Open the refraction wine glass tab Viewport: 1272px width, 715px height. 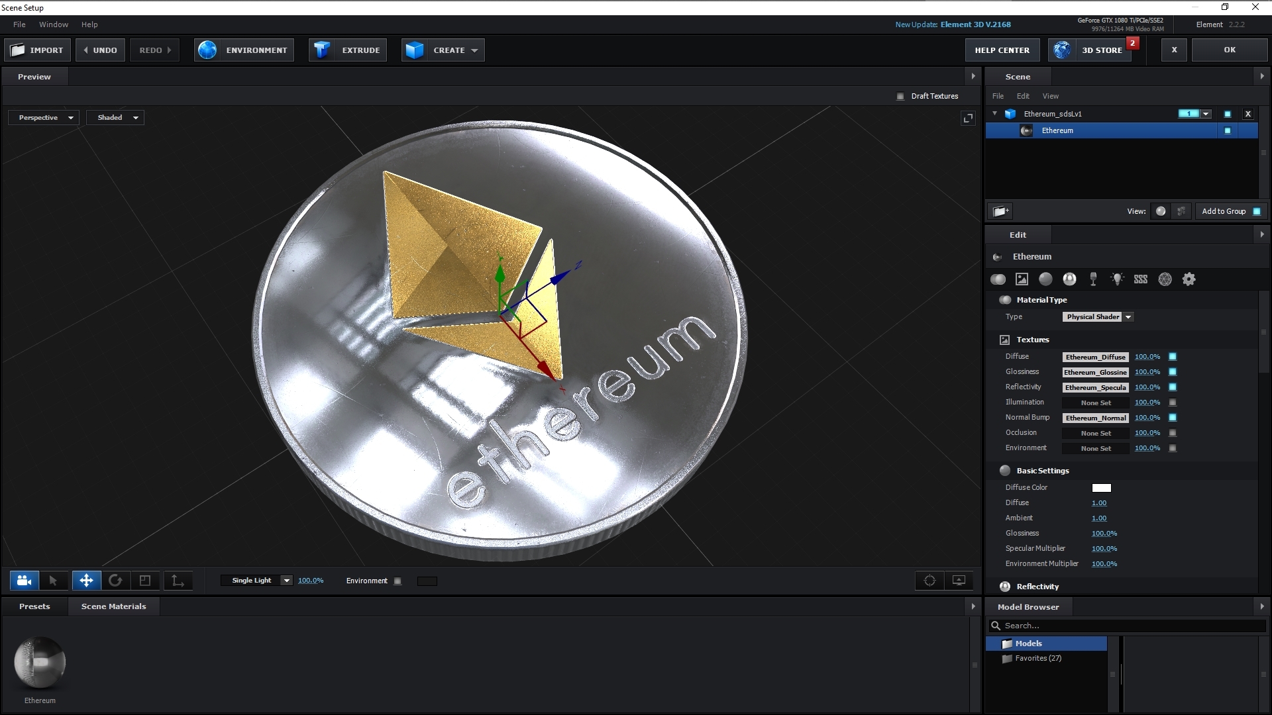(1093, 279)
